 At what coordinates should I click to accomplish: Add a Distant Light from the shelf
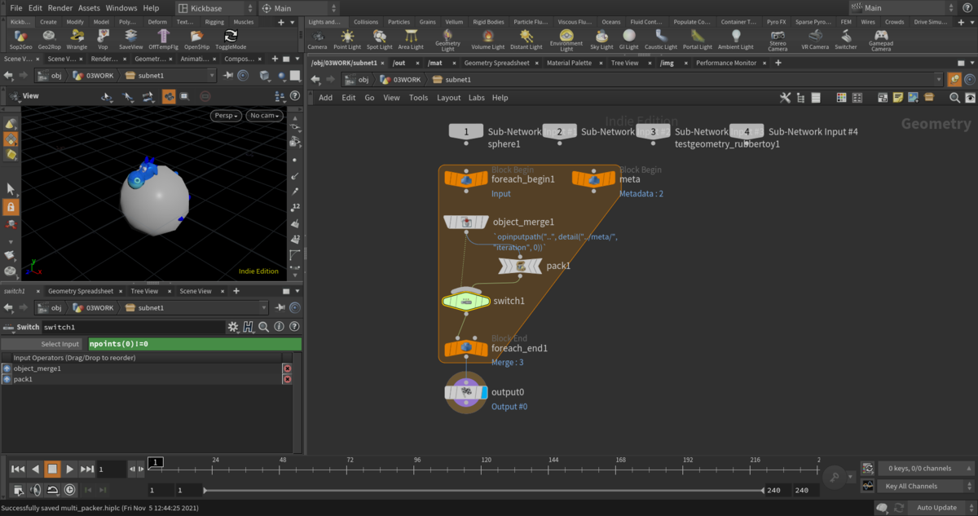pyautogui.click(x=526, y=39)
